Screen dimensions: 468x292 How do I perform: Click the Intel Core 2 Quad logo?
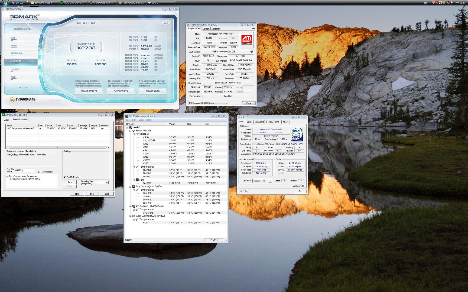(297, 134)
